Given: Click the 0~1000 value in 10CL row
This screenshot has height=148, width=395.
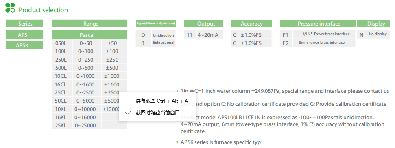Looking at the screenshot, I should [x=86, y=76].
